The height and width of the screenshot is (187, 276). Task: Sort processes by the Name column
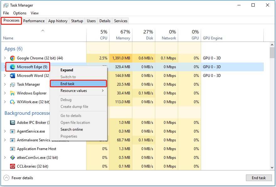click(x=44, y=35)
